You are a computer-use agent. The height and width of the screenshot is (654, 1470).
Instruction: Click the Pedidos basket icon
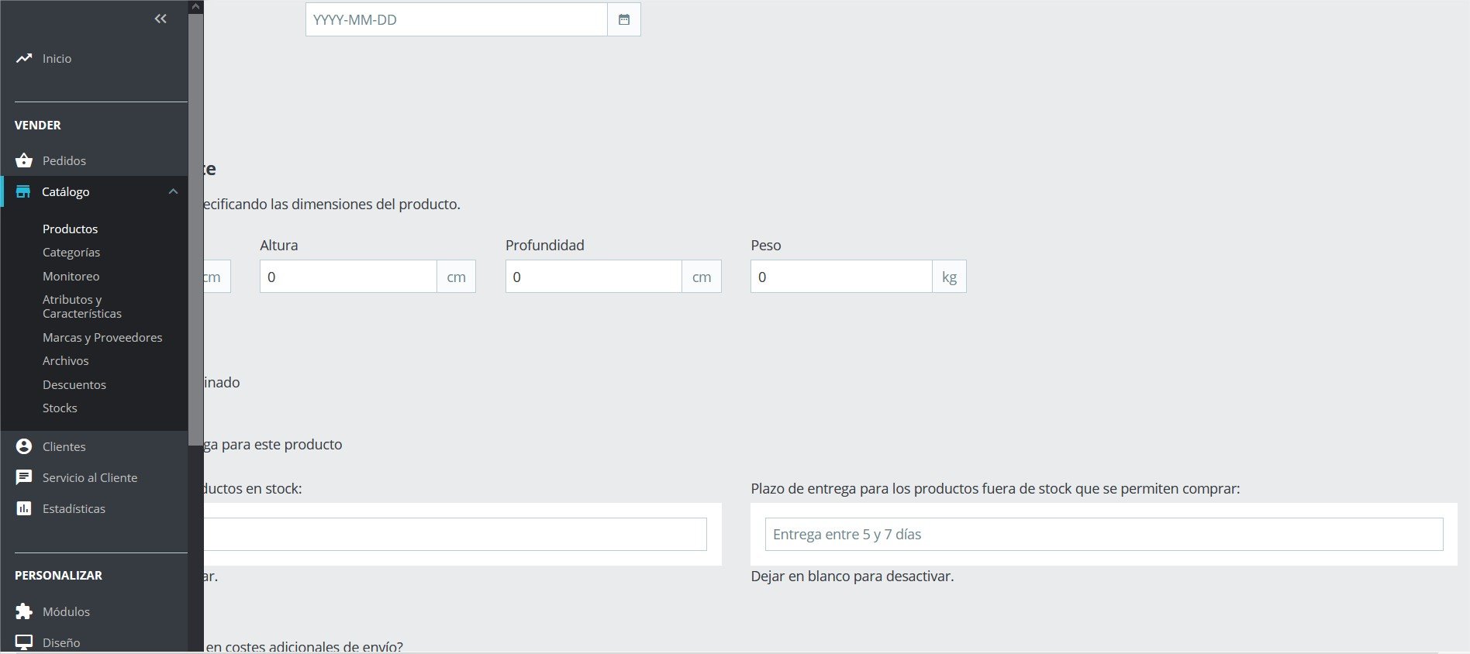pyautogui.click(x=24, y=160)
